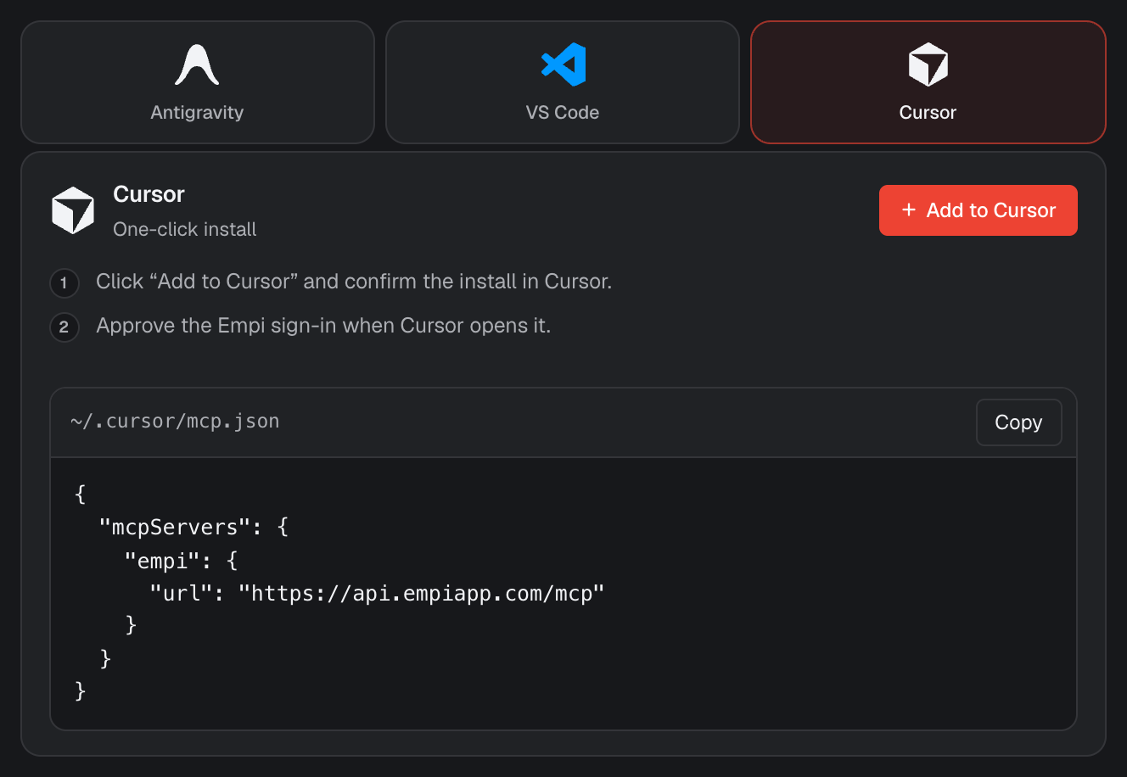Click the ~/.cursor/mcp.json file path
This screenshot has height=777, width=1127.
click(175, 422)
